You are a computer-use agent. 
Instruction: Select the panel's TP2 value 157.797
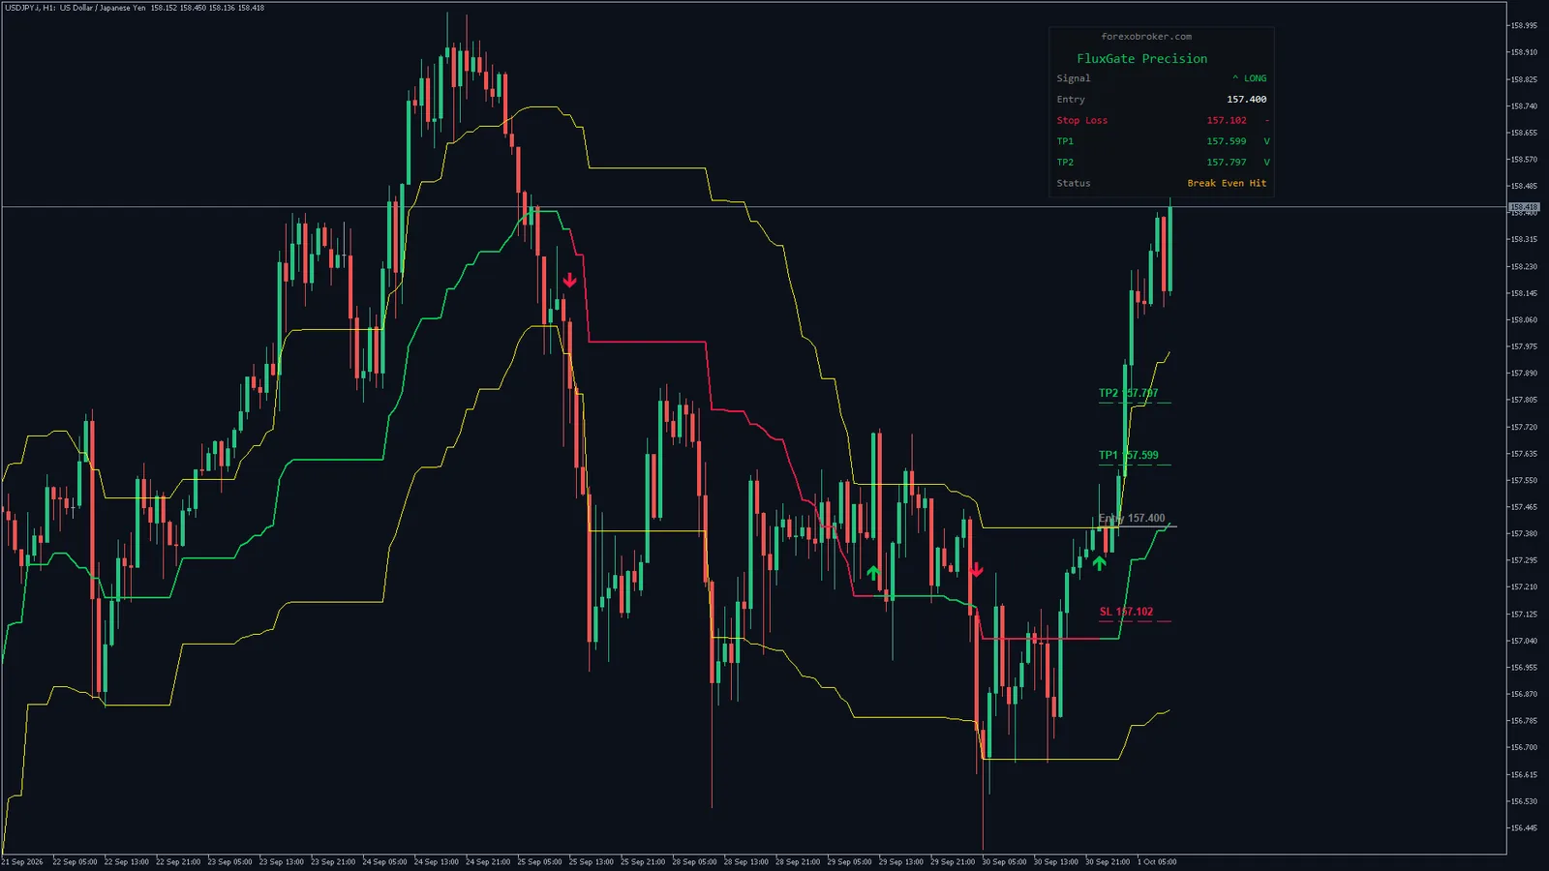(x=1227, y=163)
